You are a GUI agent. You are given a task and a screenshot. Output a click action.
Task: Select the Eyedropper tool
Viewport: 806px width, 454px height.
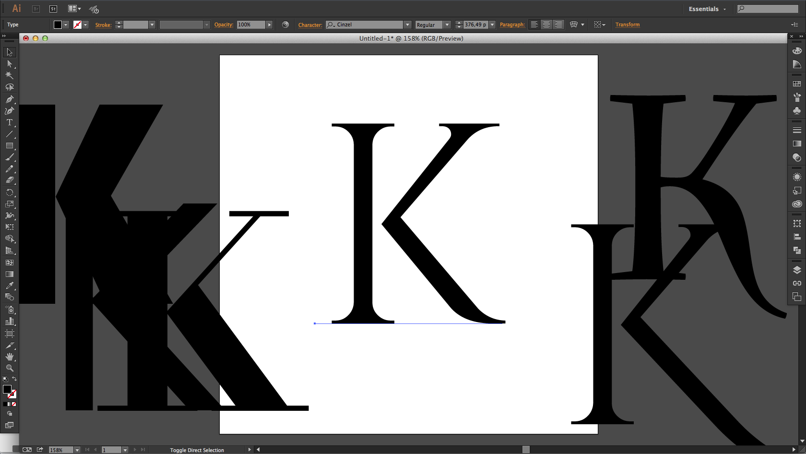(10, 286)
